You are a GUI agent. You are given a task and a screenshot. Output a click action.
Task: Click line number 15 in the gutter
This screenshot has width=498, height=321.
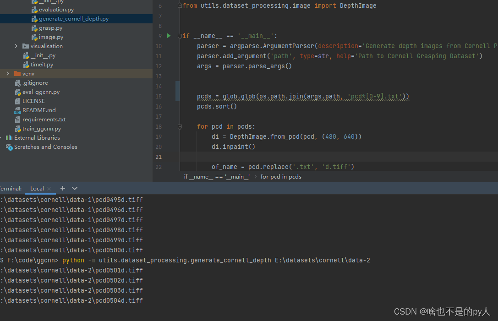coord(158,96)
